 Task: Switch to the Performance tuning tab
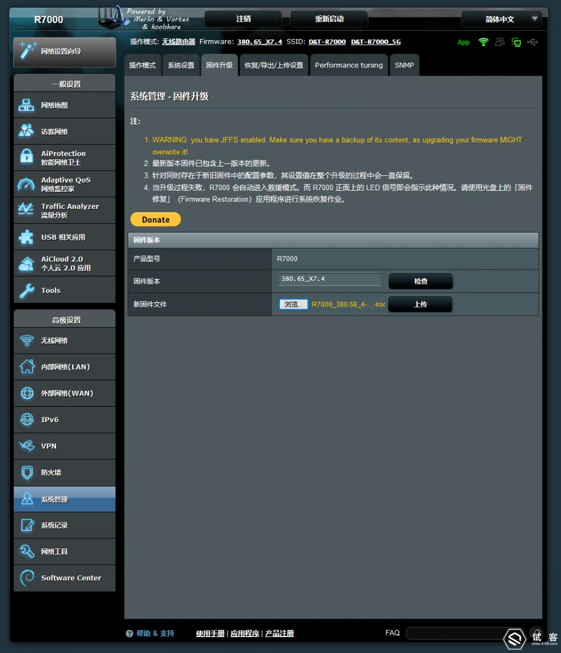click(x=348, y=65)
